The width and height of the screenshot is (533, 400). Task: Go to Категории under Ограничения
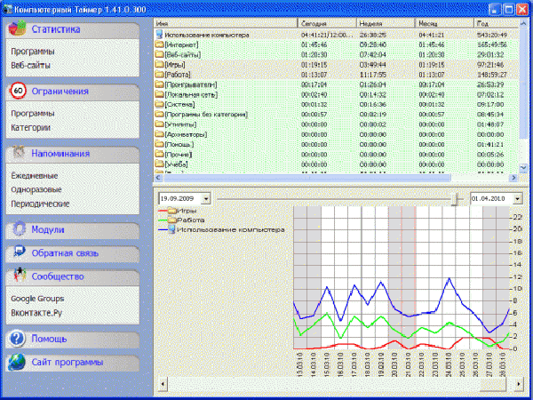pyautogui.click(x=31, y=127)
